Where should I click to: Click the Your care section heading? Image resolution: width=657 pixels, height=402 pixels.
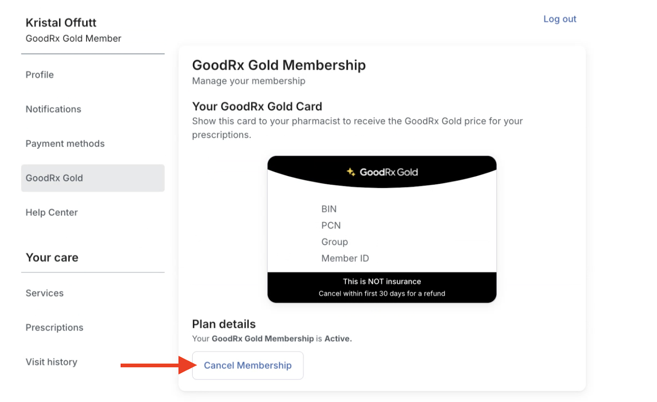pos(52,257)
